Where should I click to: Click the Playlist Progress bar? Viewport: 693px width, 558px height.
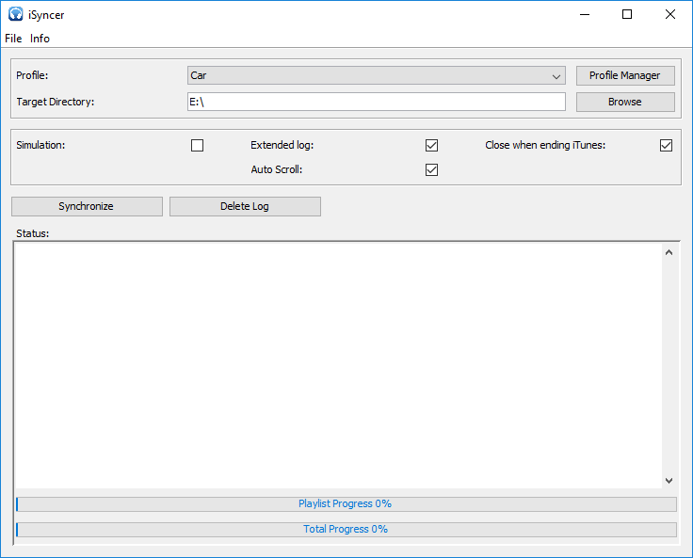[346, 504]
